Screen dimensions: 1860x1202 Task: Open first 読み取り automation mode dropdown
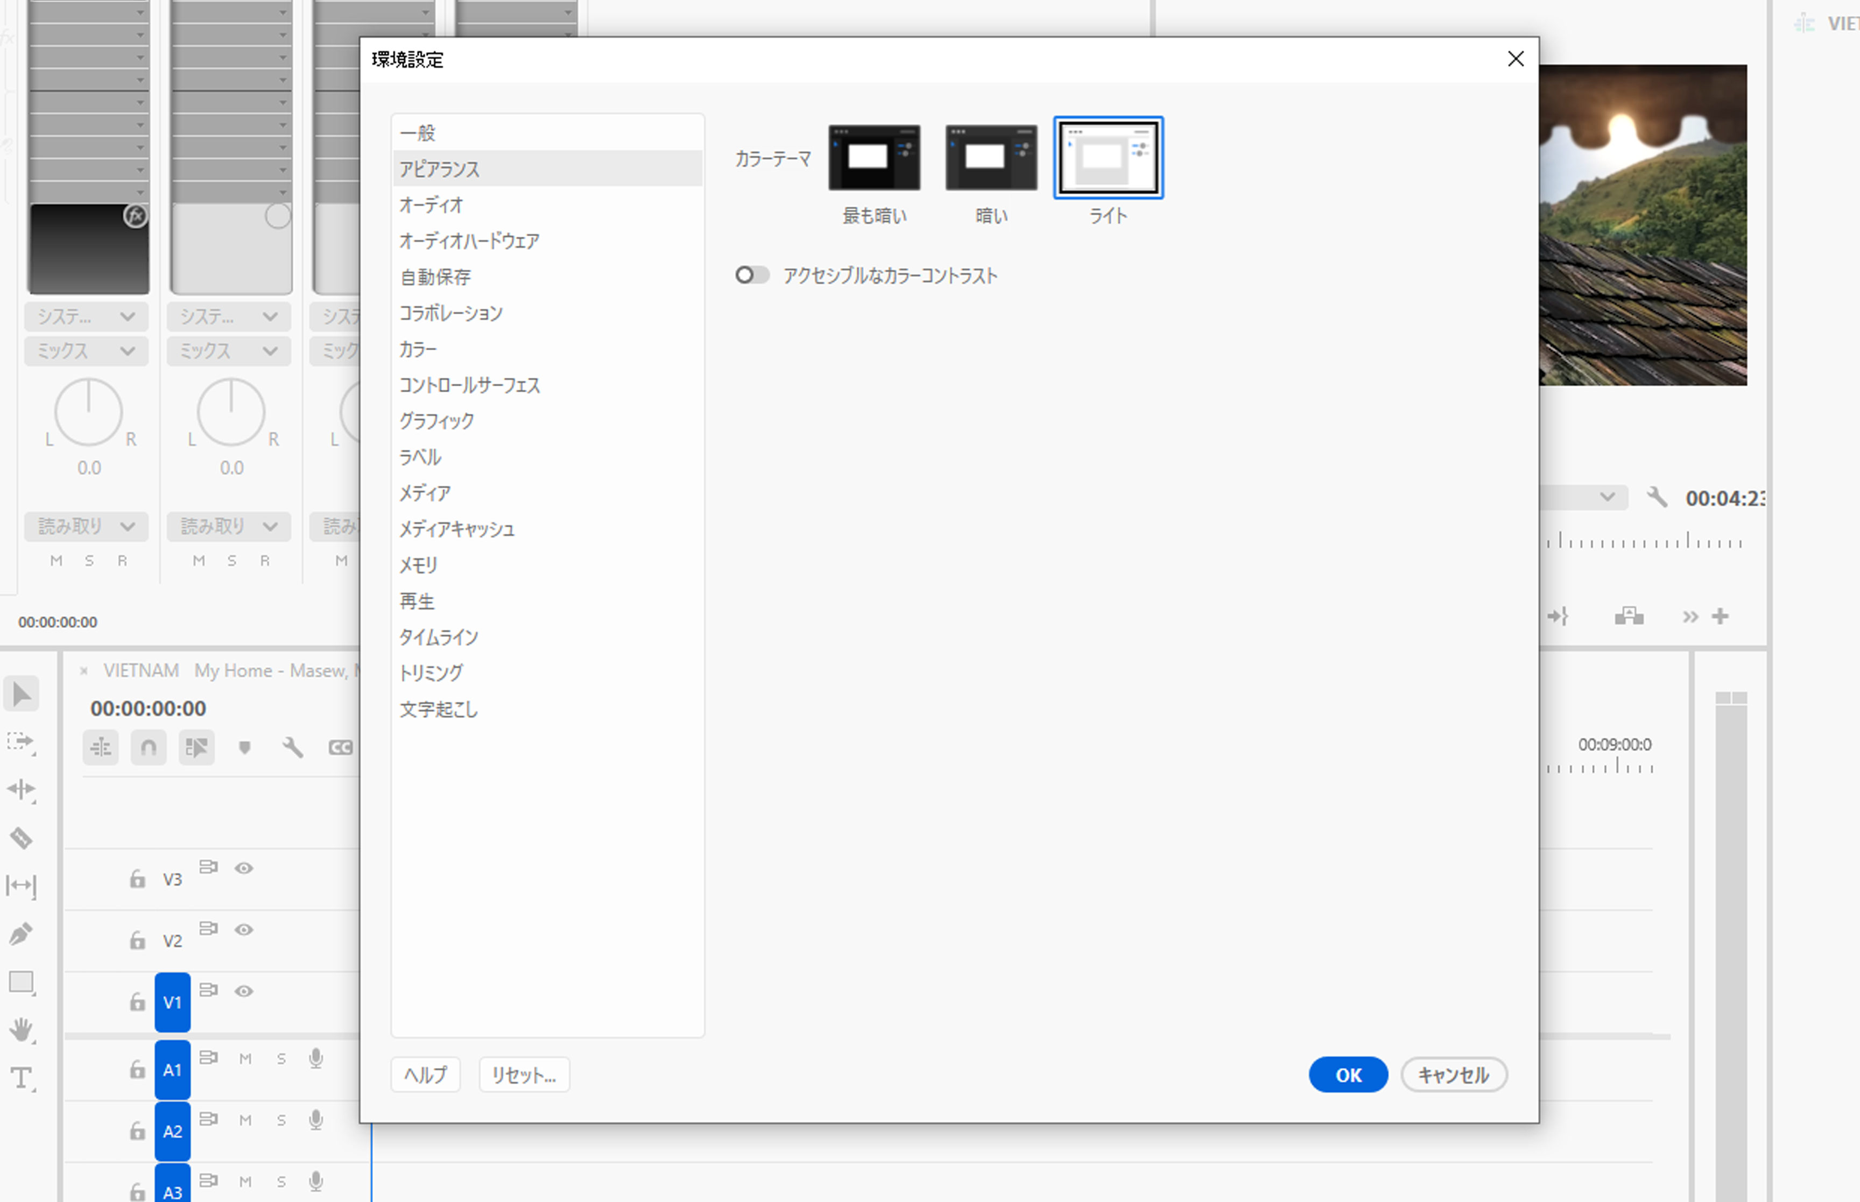[x=86, y=527]
